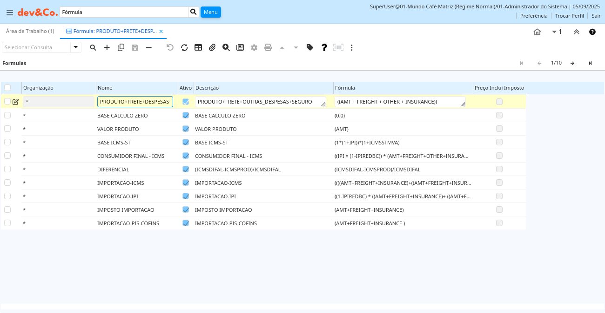The width and height of the screenshot is (605, 313).
Task: Toggle Ativo checkbox for BASE ICMS-ST row
Action: [x=186, y=142]
